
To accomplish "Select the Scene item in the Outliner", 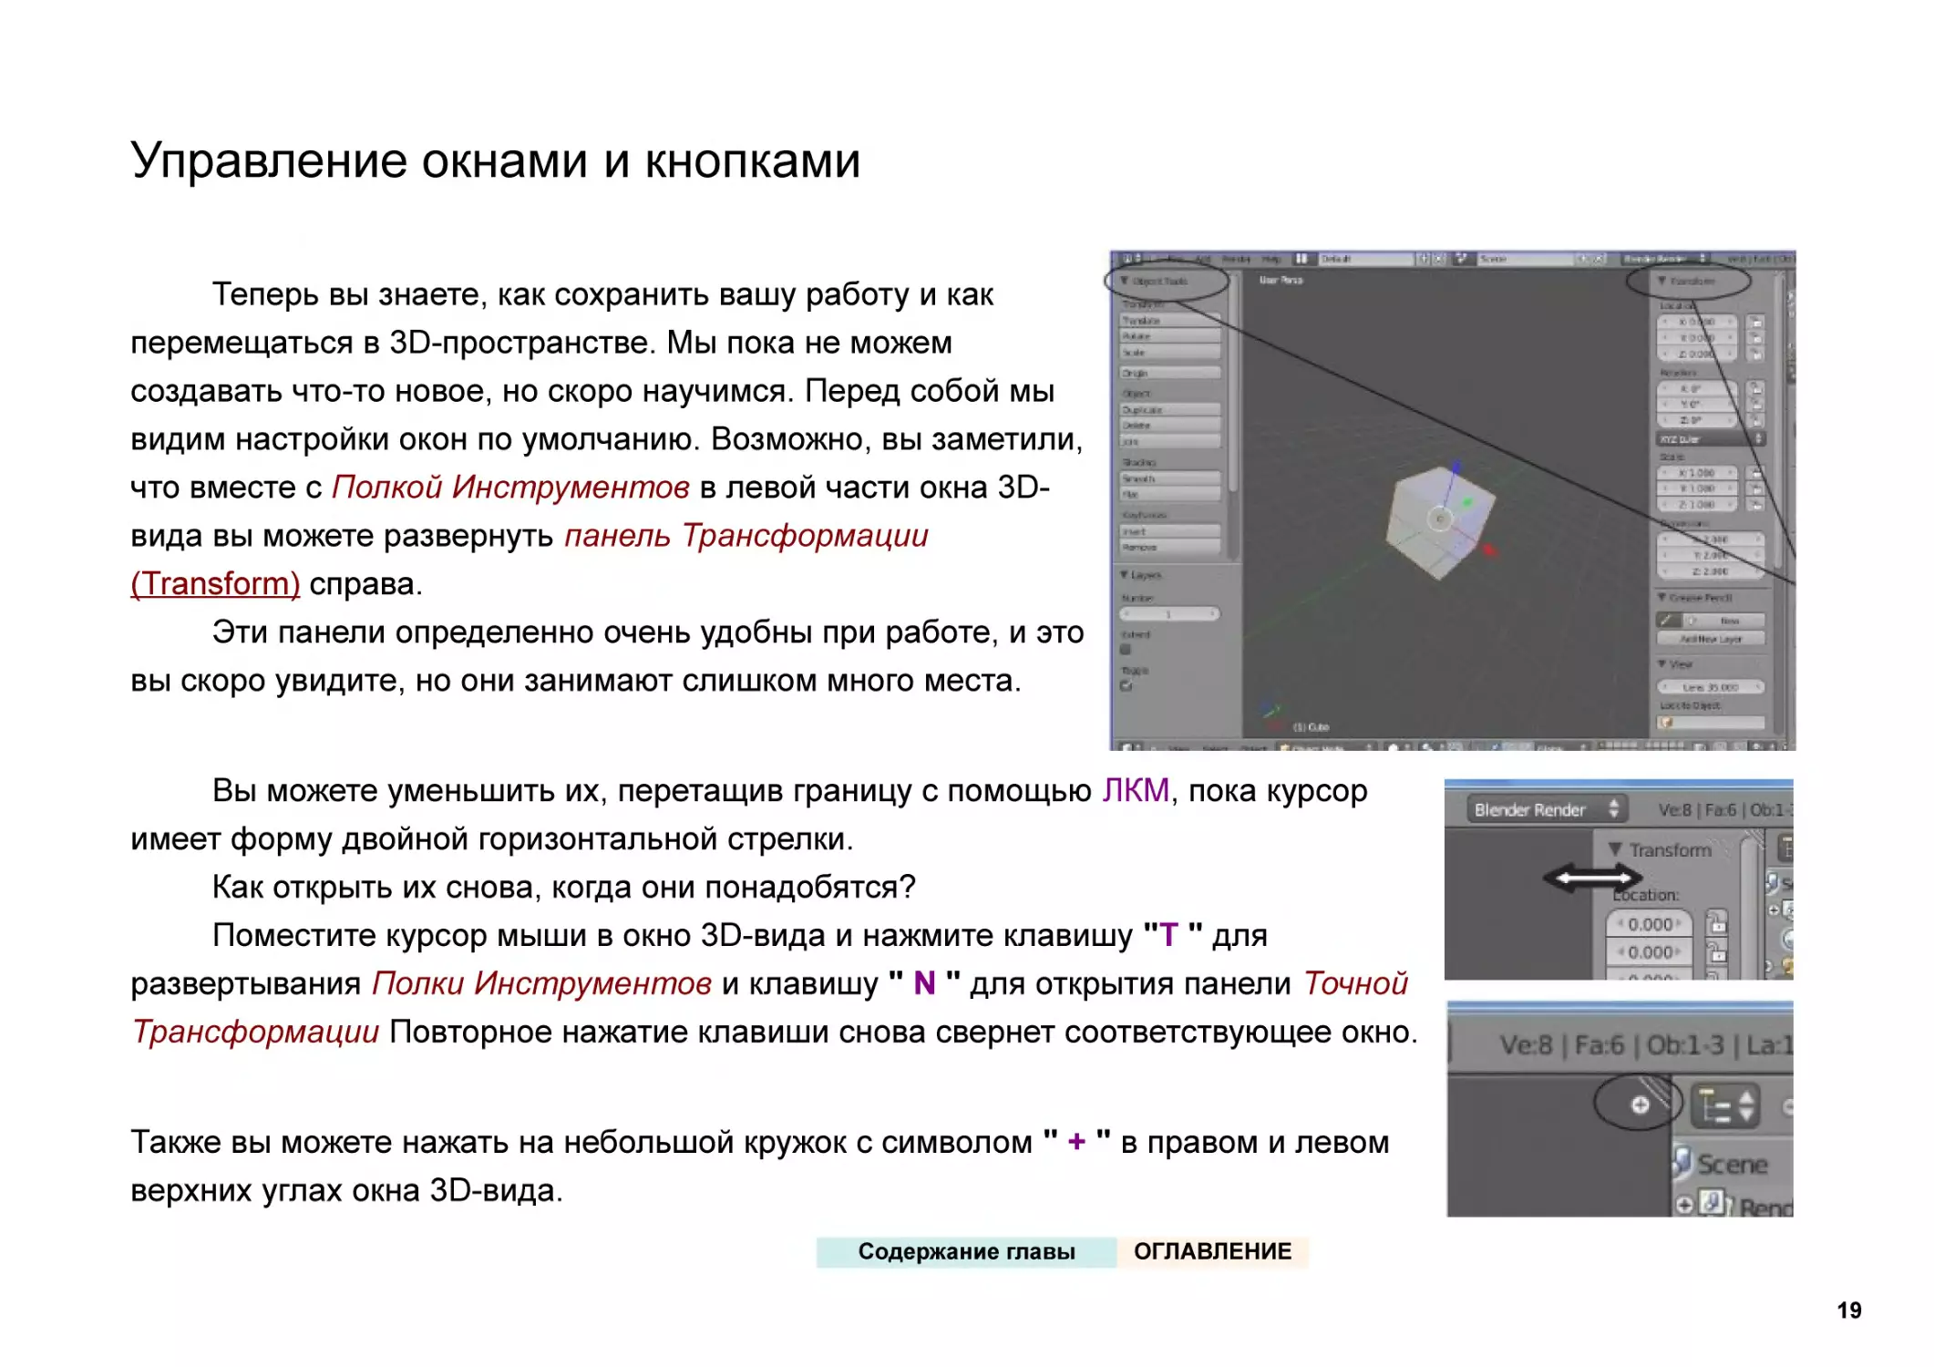I will tap(1731, 1164).
